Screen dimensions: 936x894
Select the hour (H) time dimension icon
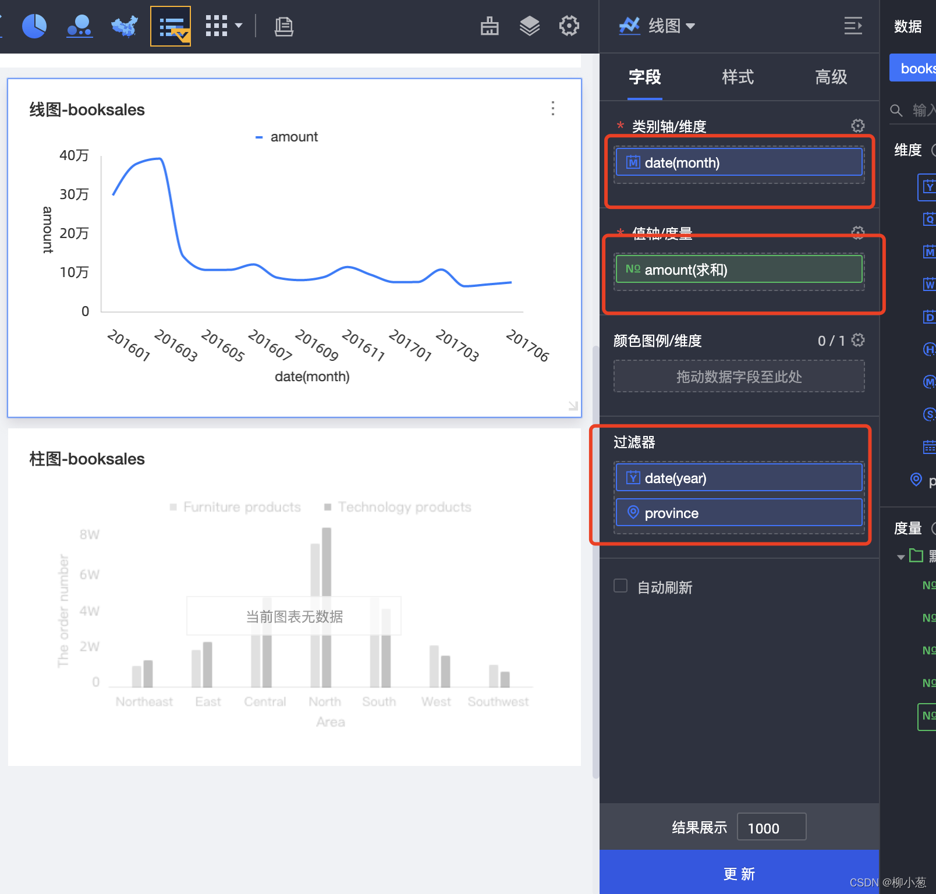pyautogui.click(x=929, y=349)
